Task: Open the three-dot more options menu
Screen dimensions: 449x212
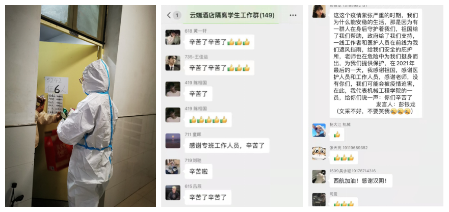Action: (293, 15)
